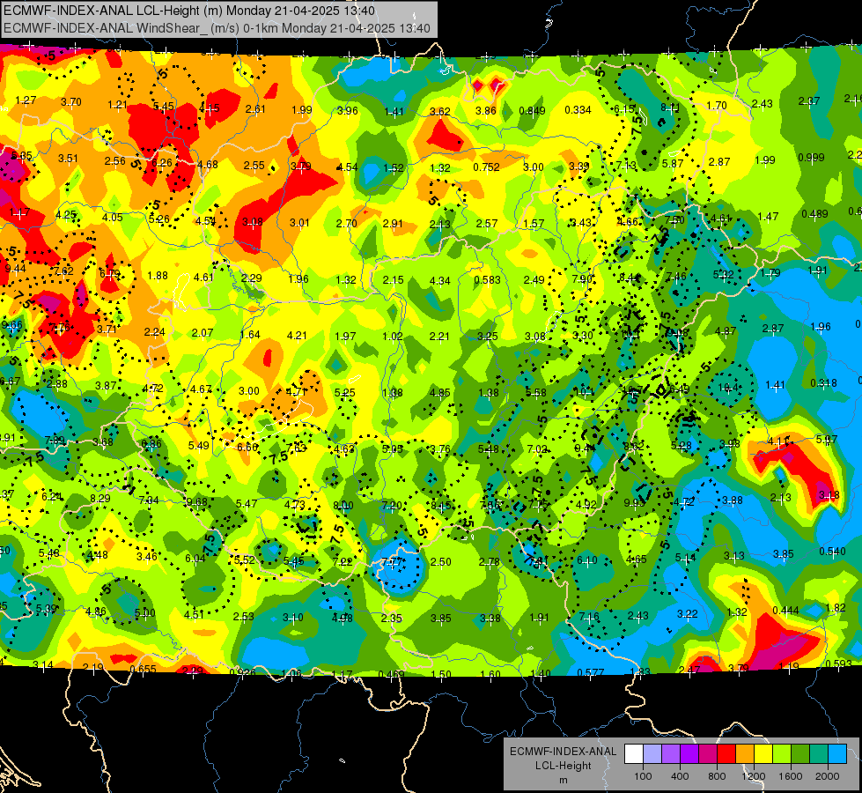Viewport: 862px width, 793px height.
Task: Click the deep purple legend swatch
Action: pyautogui.click(x=689, y=754)
